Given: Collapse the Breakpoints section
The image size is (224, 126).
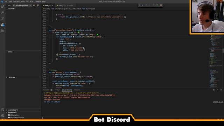Looking at the screenshot, I should click(12, 113).
